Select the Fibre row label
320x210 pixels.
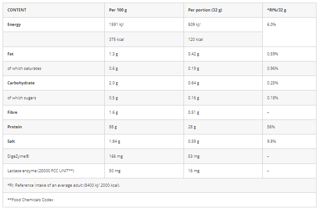pyautogui.click(x=12, y=112)
